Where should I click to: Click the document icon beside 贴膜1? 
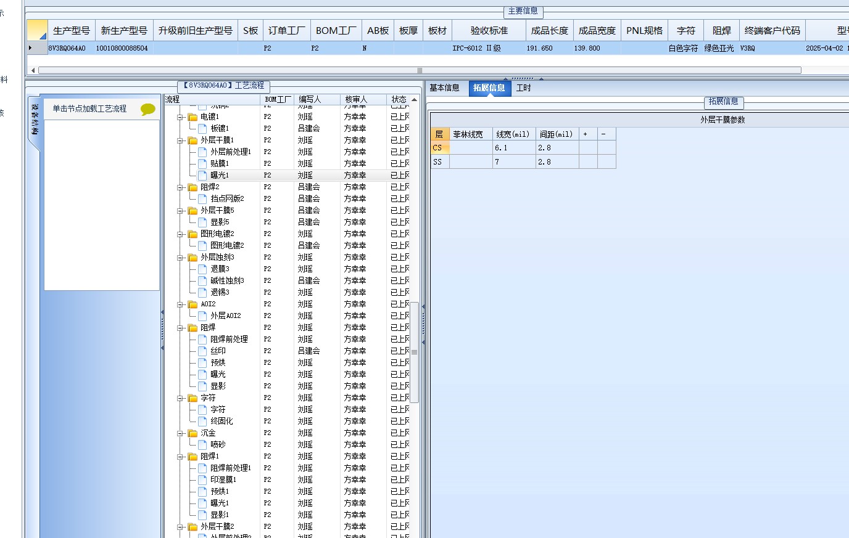tap(202, 163)
